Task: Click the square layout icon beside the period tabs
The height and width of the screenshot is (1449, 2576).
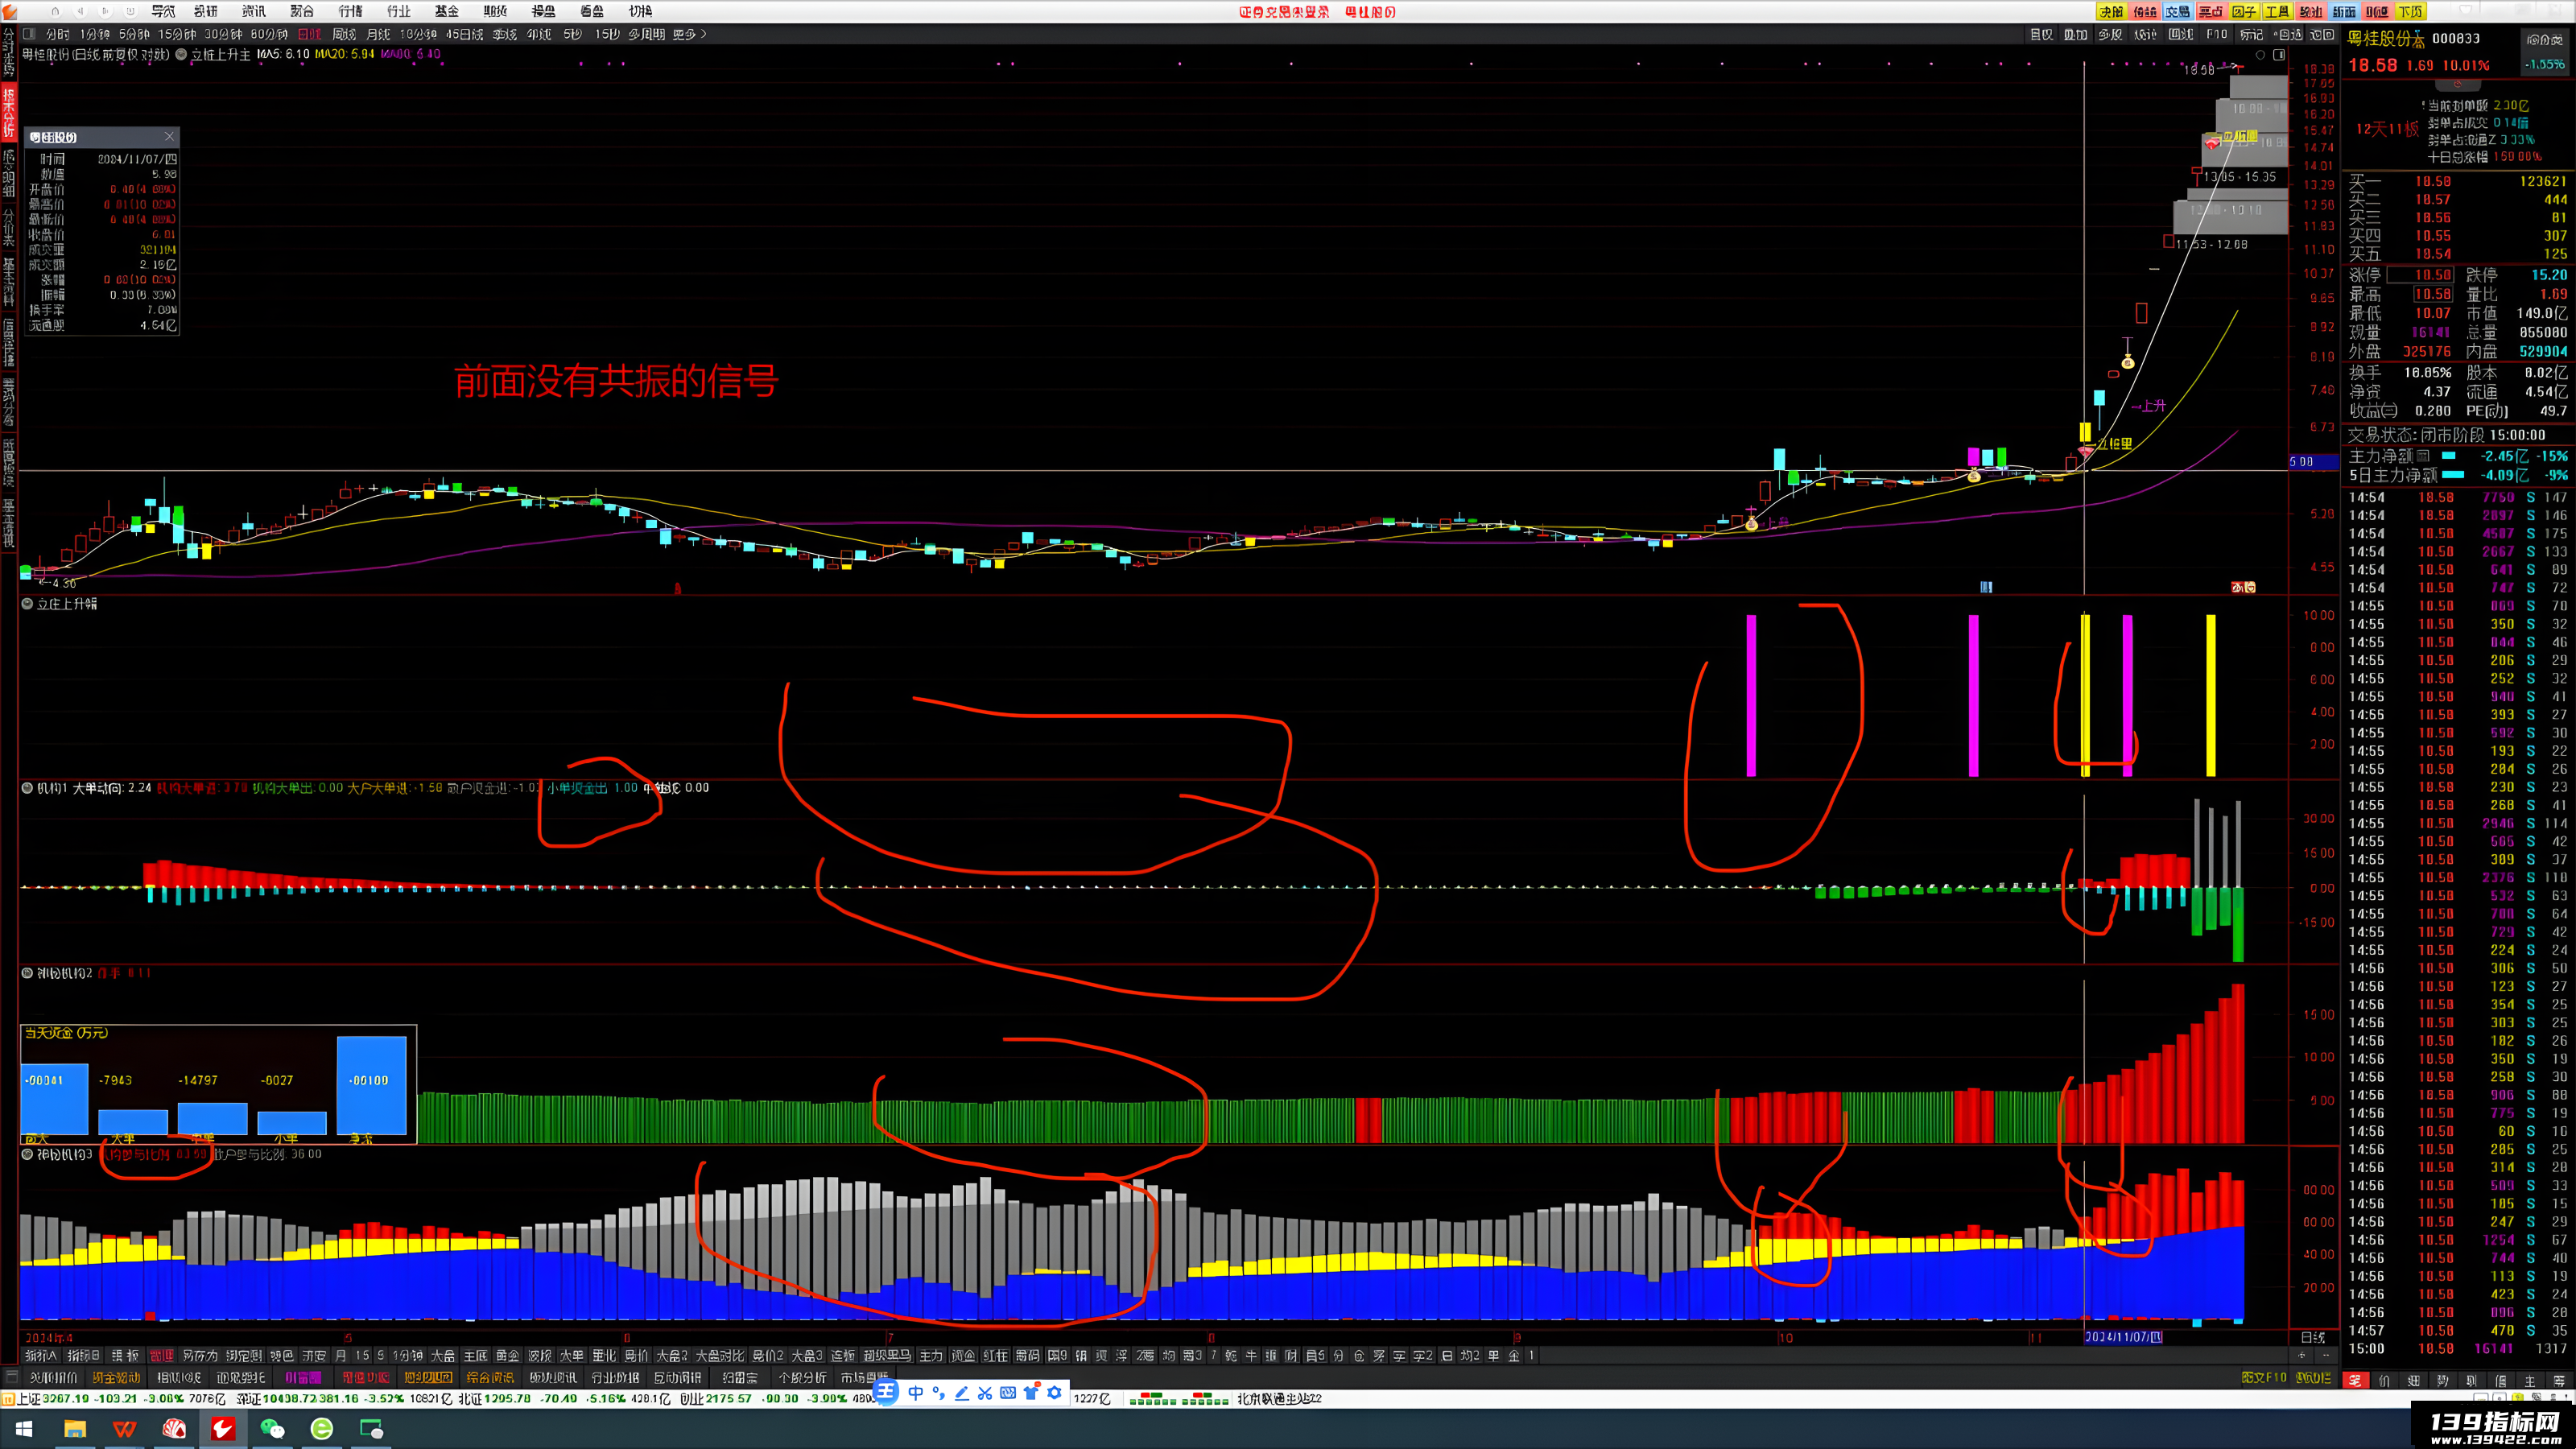Action: [x=29, y=34]
